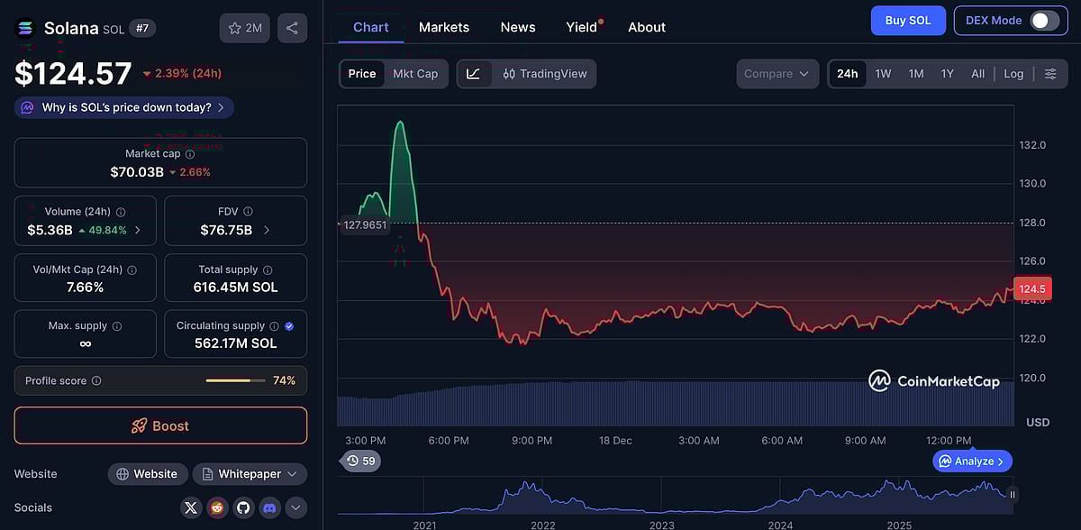Viewport: 1081px width, 530px height.
Task: Open the News tab
Action: [517, 27]
